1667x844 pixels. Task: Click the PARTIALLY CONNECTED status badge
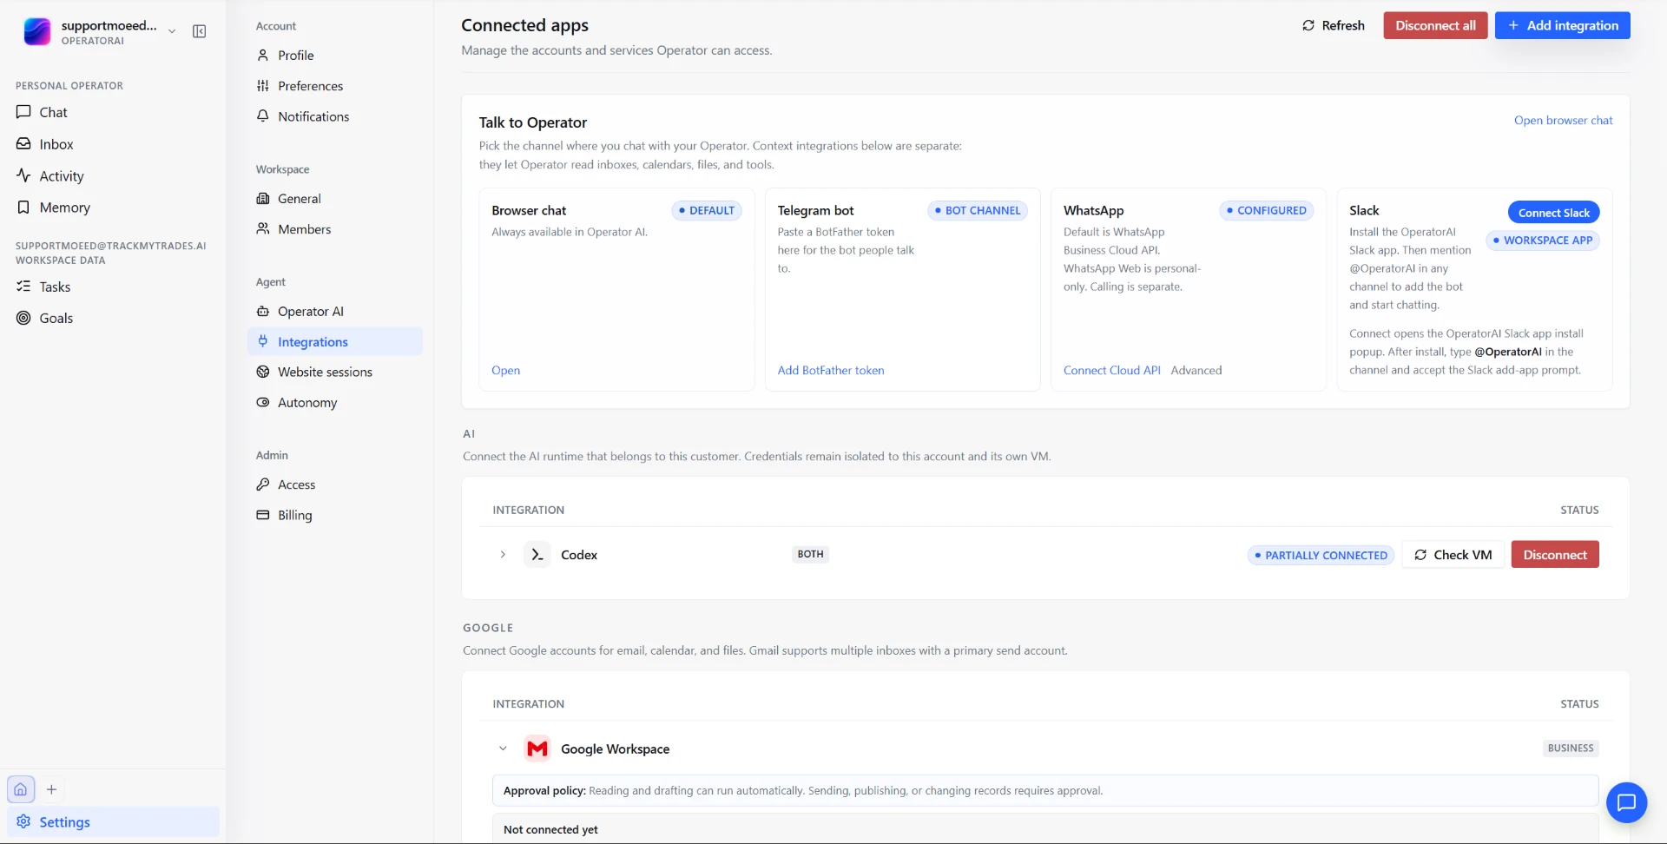click(1321, 556)
